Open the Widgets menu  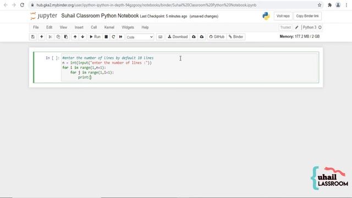click(x=128, y=28)
